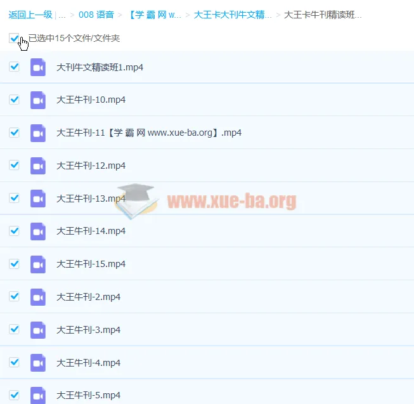414x404 pixels.
Task: Open file 大王牛刊-3.mp4
Action: click(89, 330)
